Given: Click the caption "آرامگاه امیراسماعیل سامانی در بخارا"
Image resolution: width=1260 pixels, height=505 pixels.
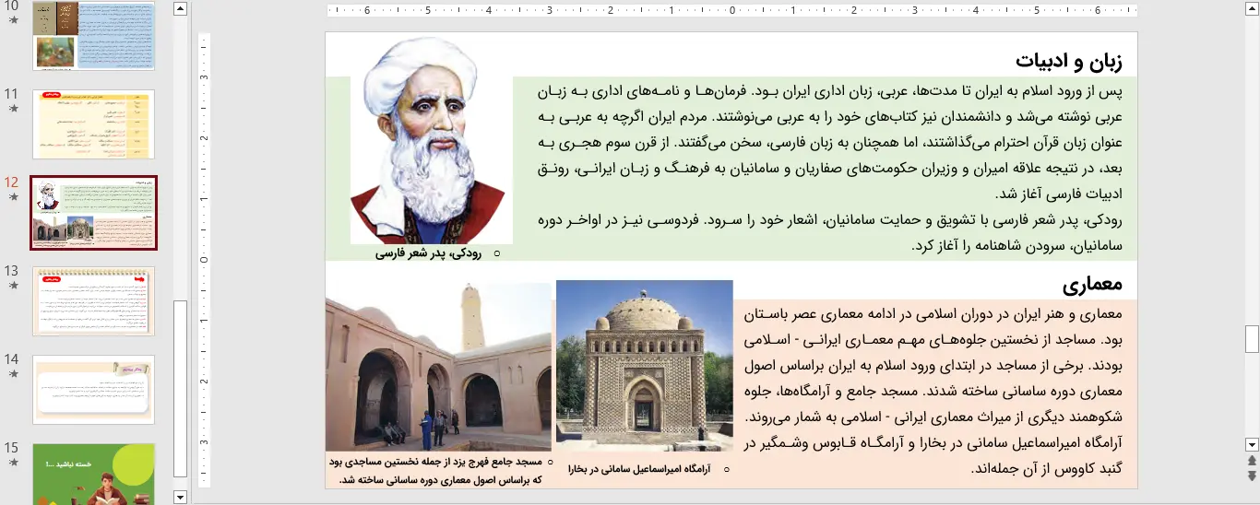Looking at the screenshot, I should pyautogui.click(x=637, y=469).
